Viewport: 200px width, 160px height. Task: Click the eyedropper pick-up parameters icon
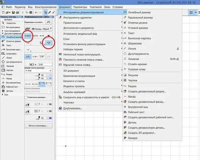[49, 12]
